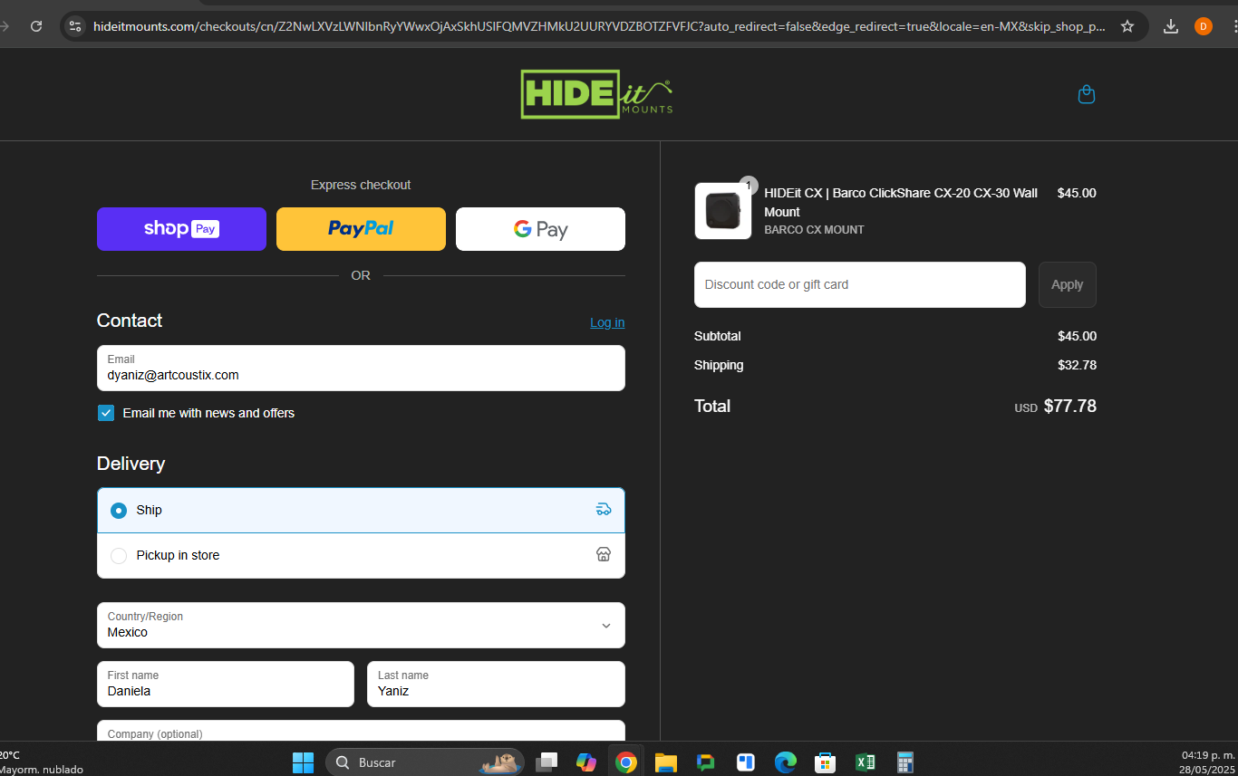
Task: Pay with Google Pay
Action: coord(540,229)
